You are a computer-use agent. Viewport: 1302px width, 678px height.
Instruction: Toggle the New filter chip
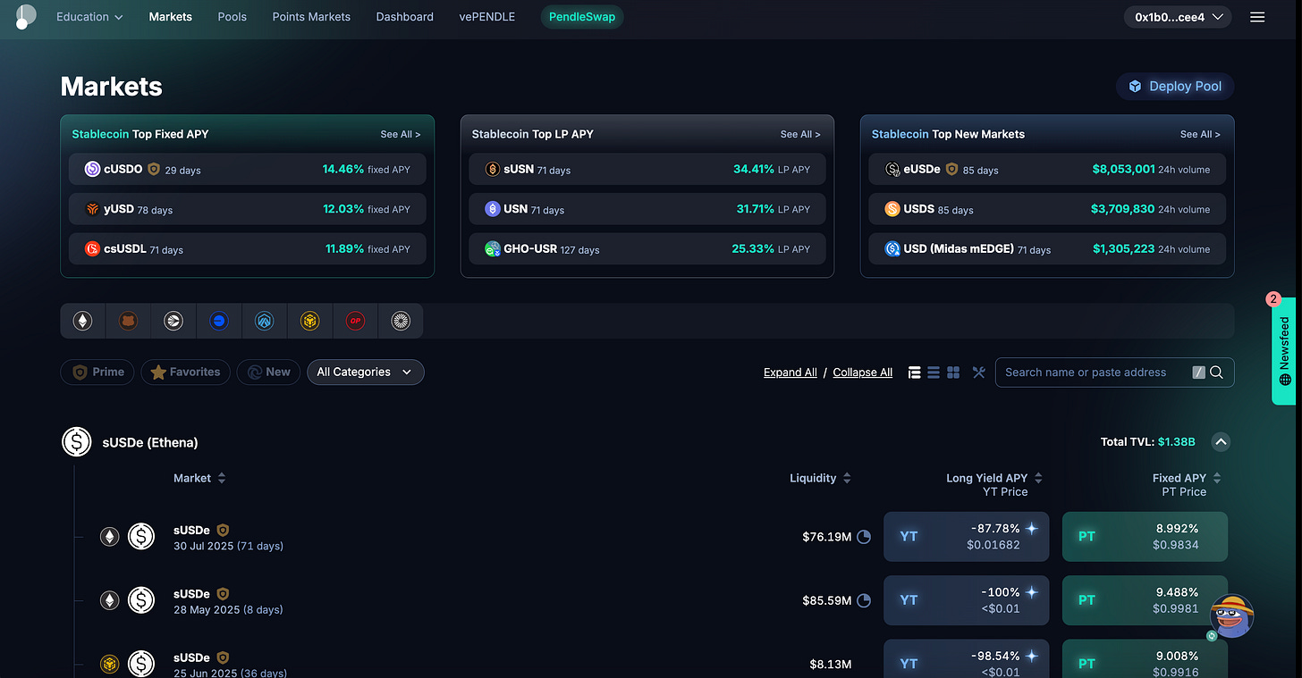pos(268,372)
